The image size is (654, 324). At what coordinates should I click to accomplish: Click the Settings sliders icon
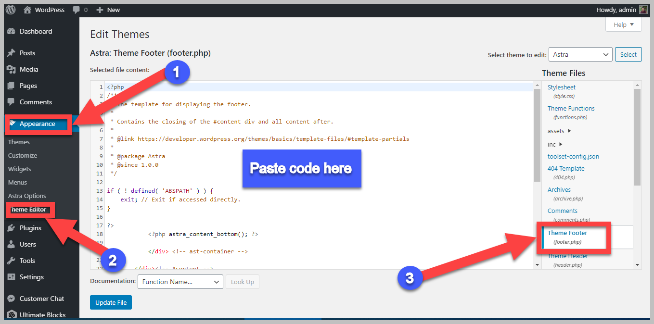(11, 277)
